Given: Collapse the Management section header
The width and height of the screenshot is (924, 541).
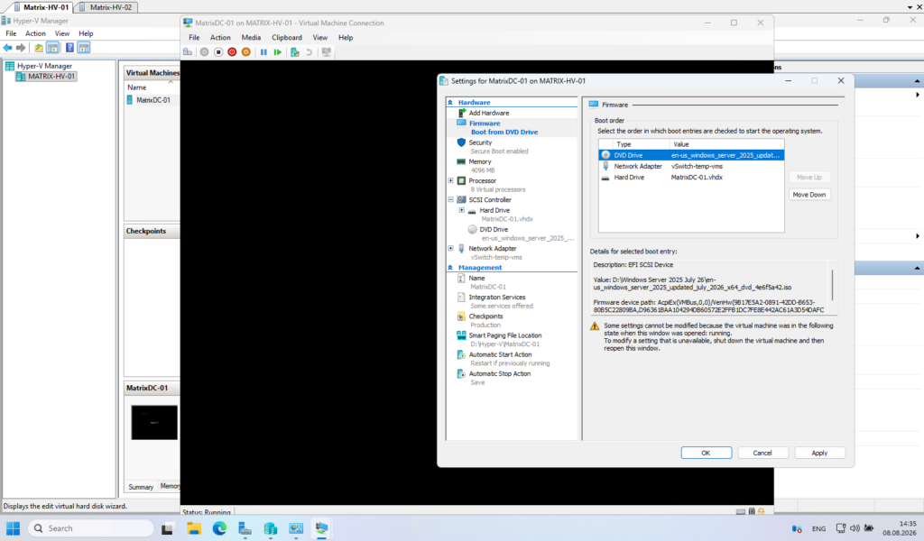Looking at the screenshot, I should point(450,267).
